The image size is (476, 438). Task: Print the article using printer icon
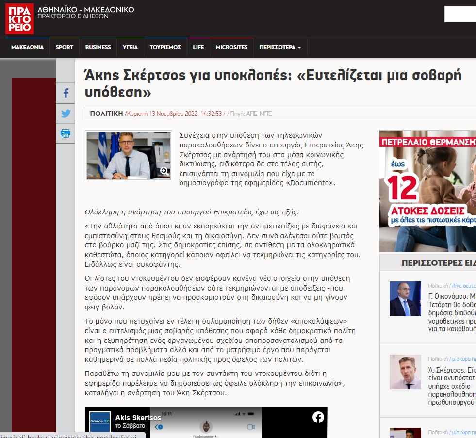point(66,133)
